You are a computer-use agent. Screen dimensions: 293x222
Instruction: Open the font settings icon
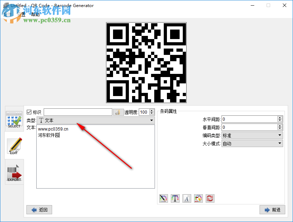tap(187, 198)
